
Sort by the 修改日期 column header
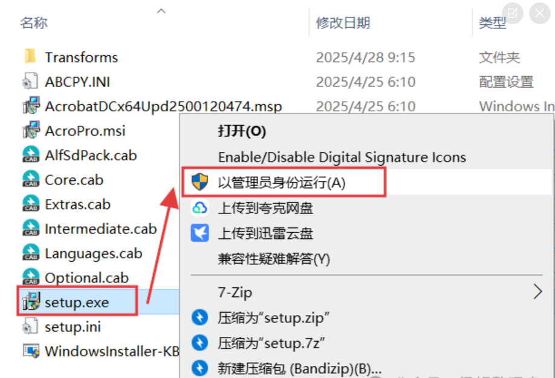click(343, 23)
